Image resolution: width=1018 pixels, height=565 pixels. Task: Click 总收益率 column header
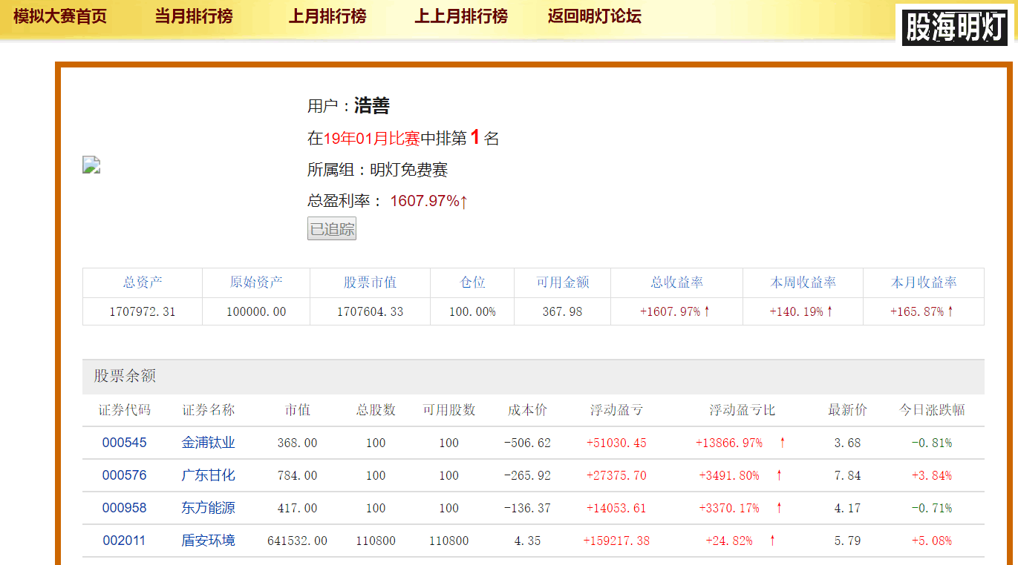[x=676, y=282]
